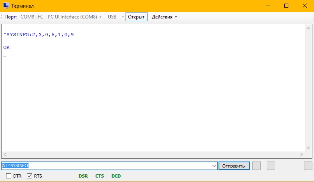Click the OK response text

point(6,47)
